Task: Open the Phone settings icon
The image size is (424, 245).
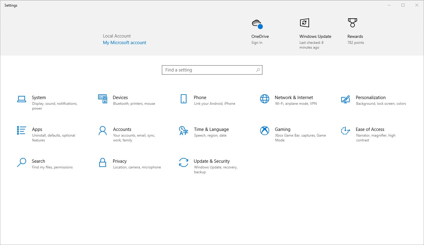Action: click(x=183, y=99)
